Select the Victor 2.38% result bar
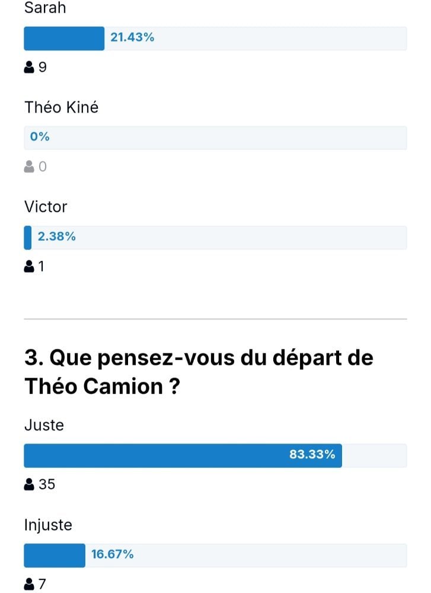Screen dimensions: 431x593 pos(216,238)
